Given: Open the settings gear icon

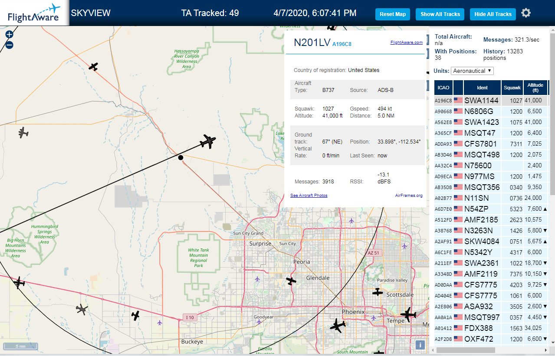Looking at the screenshot, I should point(526,13).
